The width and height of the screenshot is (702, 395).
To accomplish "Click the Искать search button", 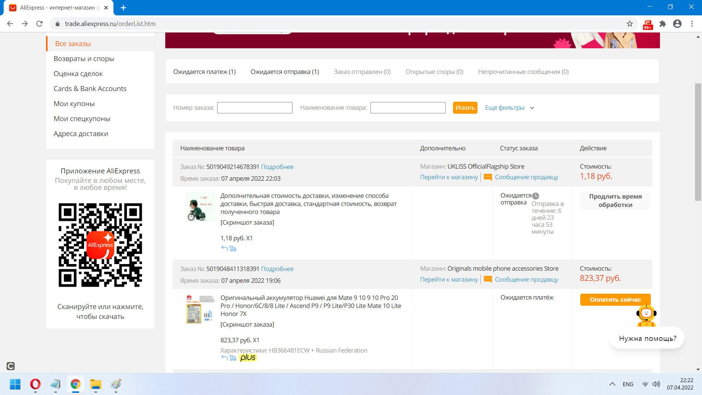I will click(465, 108).
